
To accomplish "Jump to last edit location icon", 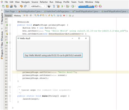I will tap(24, 16).
